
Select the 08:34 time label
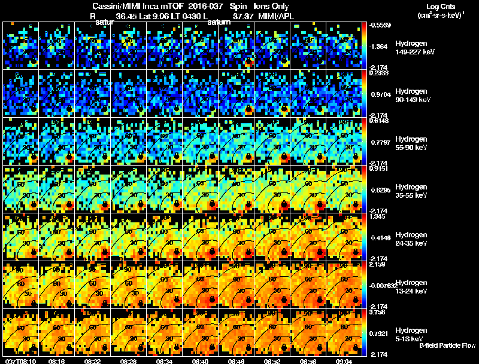[164, 361]
